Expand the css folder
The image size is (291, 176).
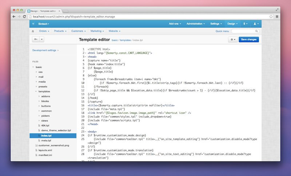point(36,72)
